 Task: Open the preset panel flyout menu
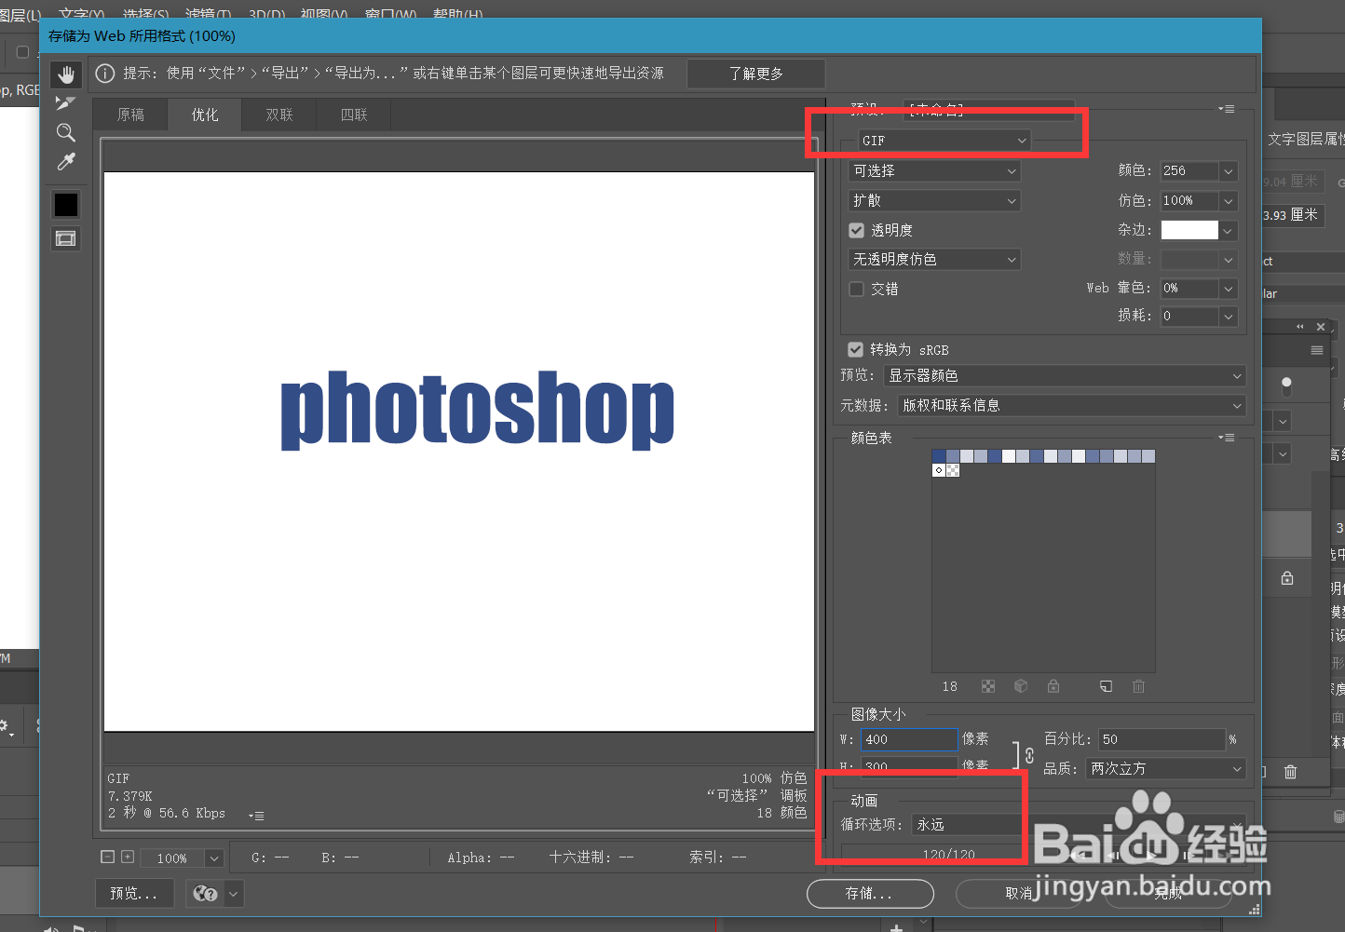[x=1227, y=109]
